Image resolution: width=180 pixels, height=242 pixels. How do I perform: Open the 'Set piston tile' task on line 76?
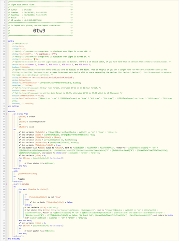(99, 214)
